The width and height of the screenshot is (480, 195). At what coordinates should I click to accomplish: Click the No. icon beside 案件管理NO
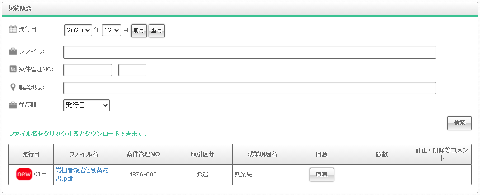click(x=13, y=70)
